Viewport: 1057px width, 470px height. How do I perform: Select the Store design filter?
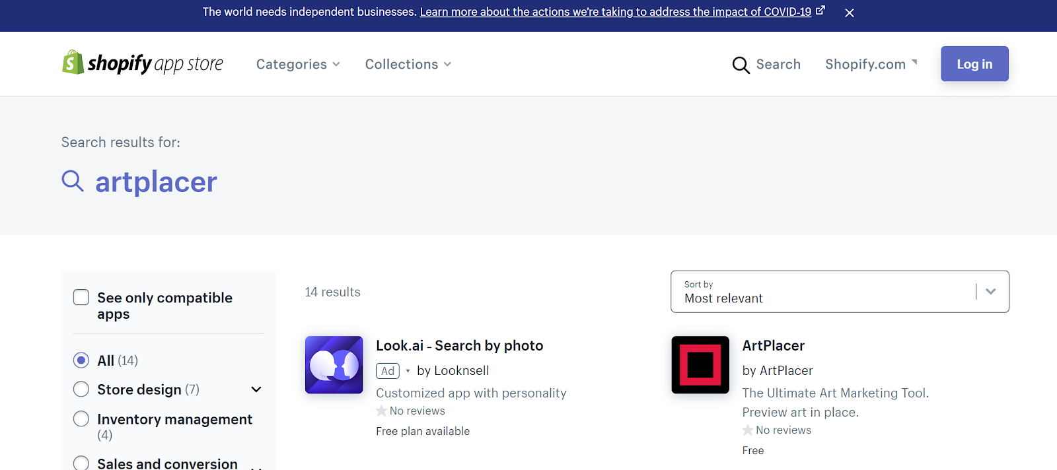pyautogui.click(x=81, y=389)
